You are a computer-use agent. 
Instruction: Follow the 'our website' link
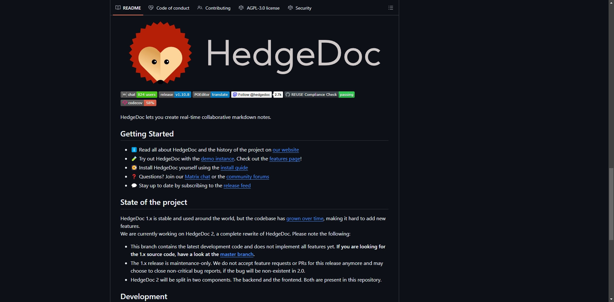point(286,150)
